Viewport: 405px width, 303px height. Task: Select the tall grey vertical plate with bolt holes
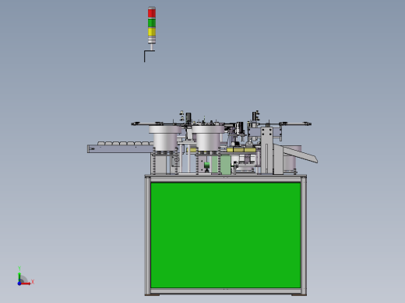[x=267, y=150]
